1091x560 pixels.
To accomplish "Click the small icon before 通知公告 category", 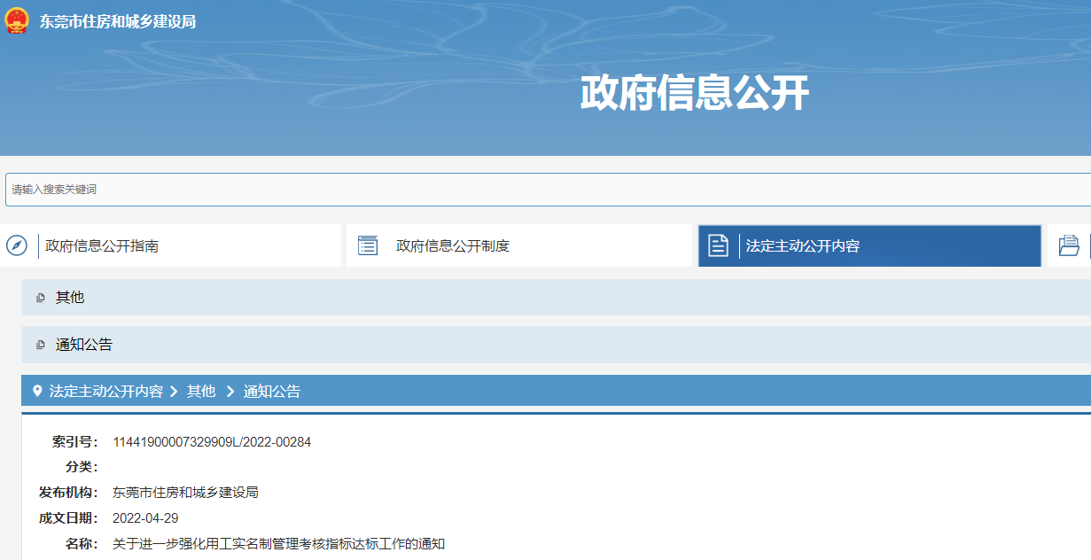I will 40,345.
